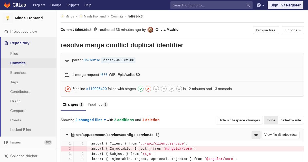The image size is (308, 162).
Task: Open src/app/common/services/configs.service.ts file link
Action: pos(115,135)
